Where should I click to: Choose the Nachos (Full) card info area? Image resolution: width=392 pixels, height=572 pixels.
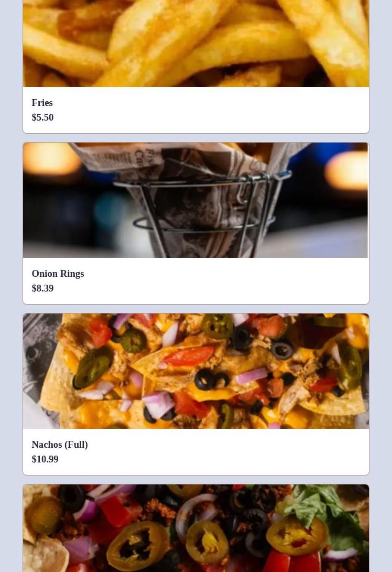pyautogui.click(x=196, y=451)
